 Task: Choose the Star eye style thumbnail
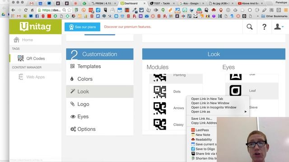click(x=236, y=77)
